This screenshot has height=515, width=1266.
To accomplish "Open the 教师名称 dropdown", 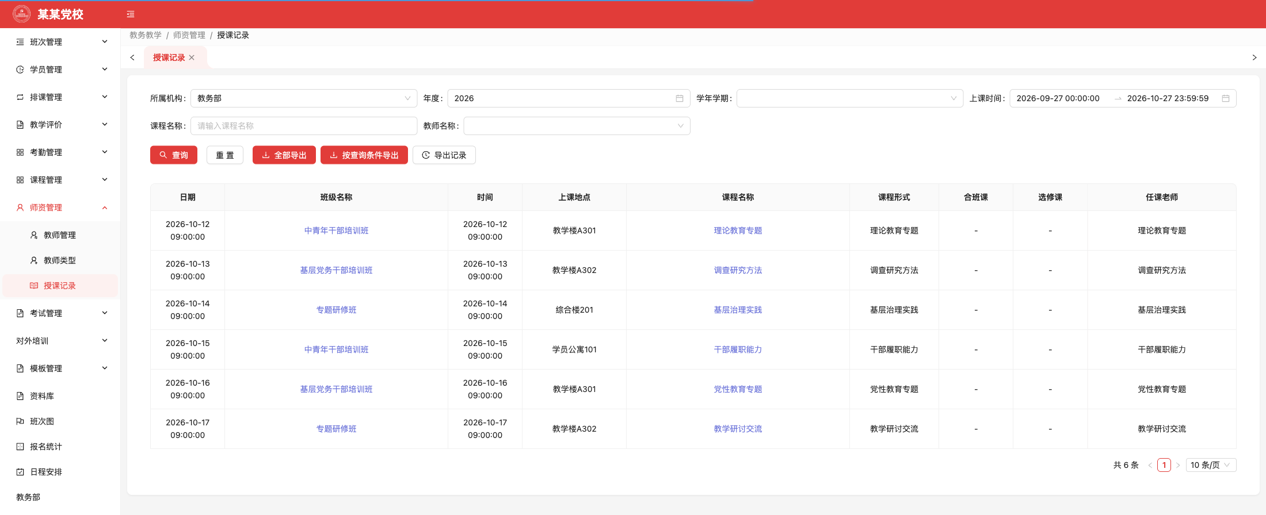I will [577, 126].
